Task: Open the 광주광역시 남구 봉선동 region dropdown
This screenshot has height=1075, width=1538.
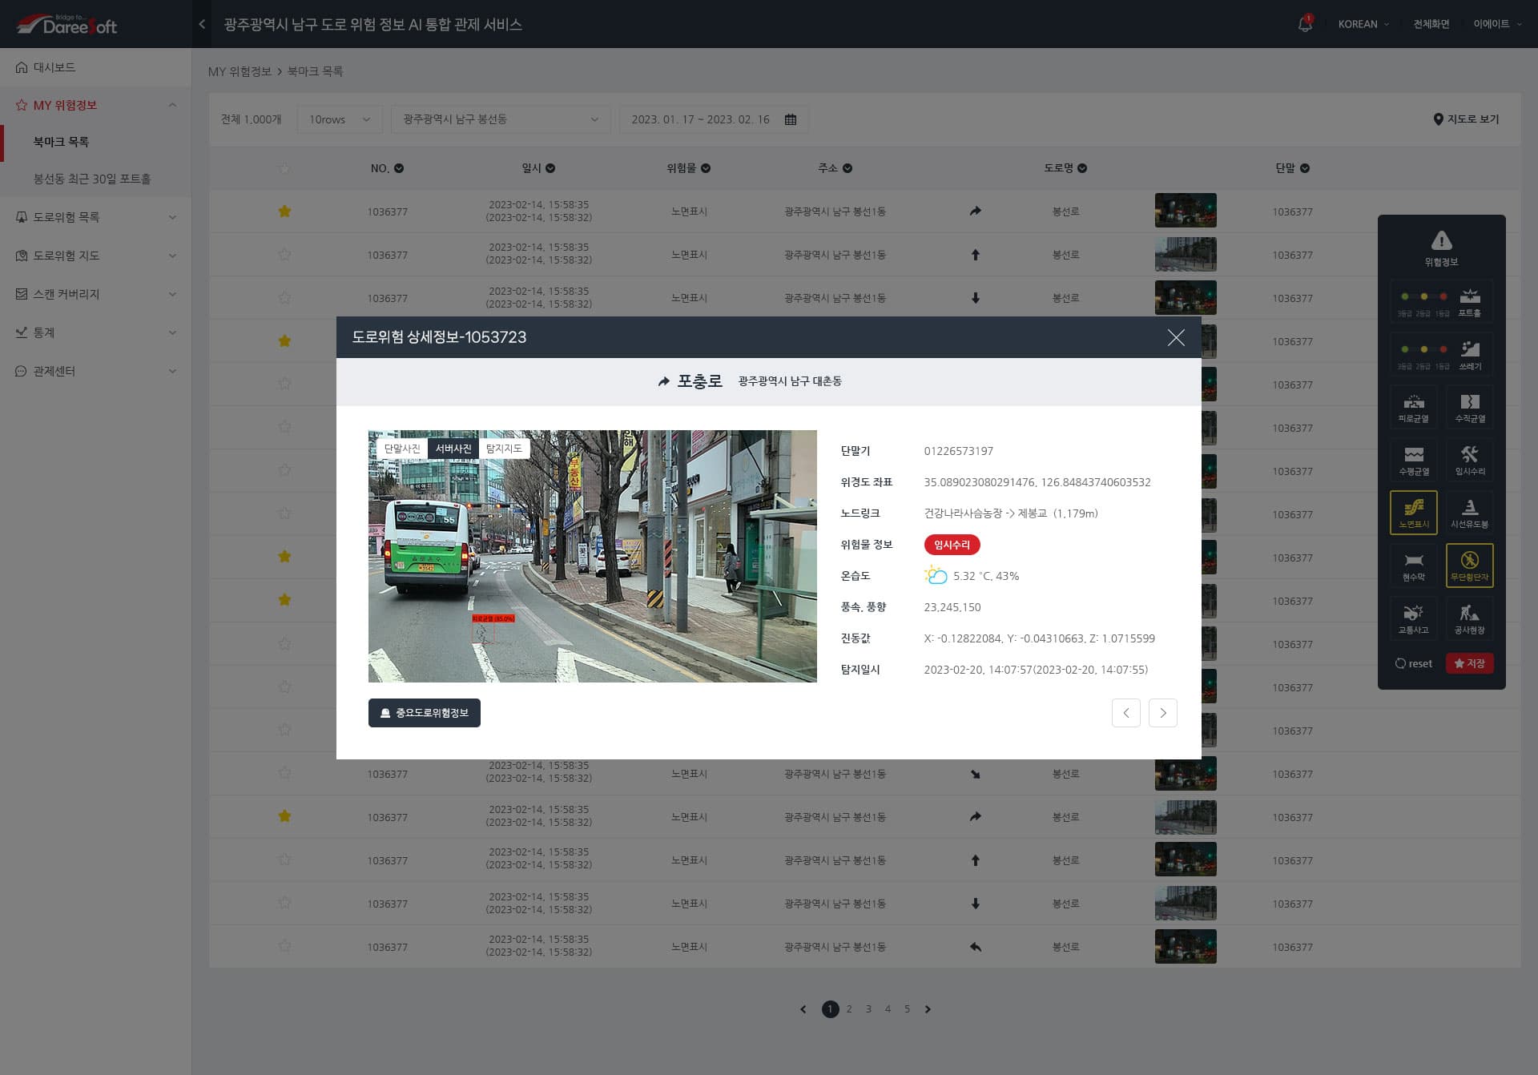Action: tap(500, 119)
